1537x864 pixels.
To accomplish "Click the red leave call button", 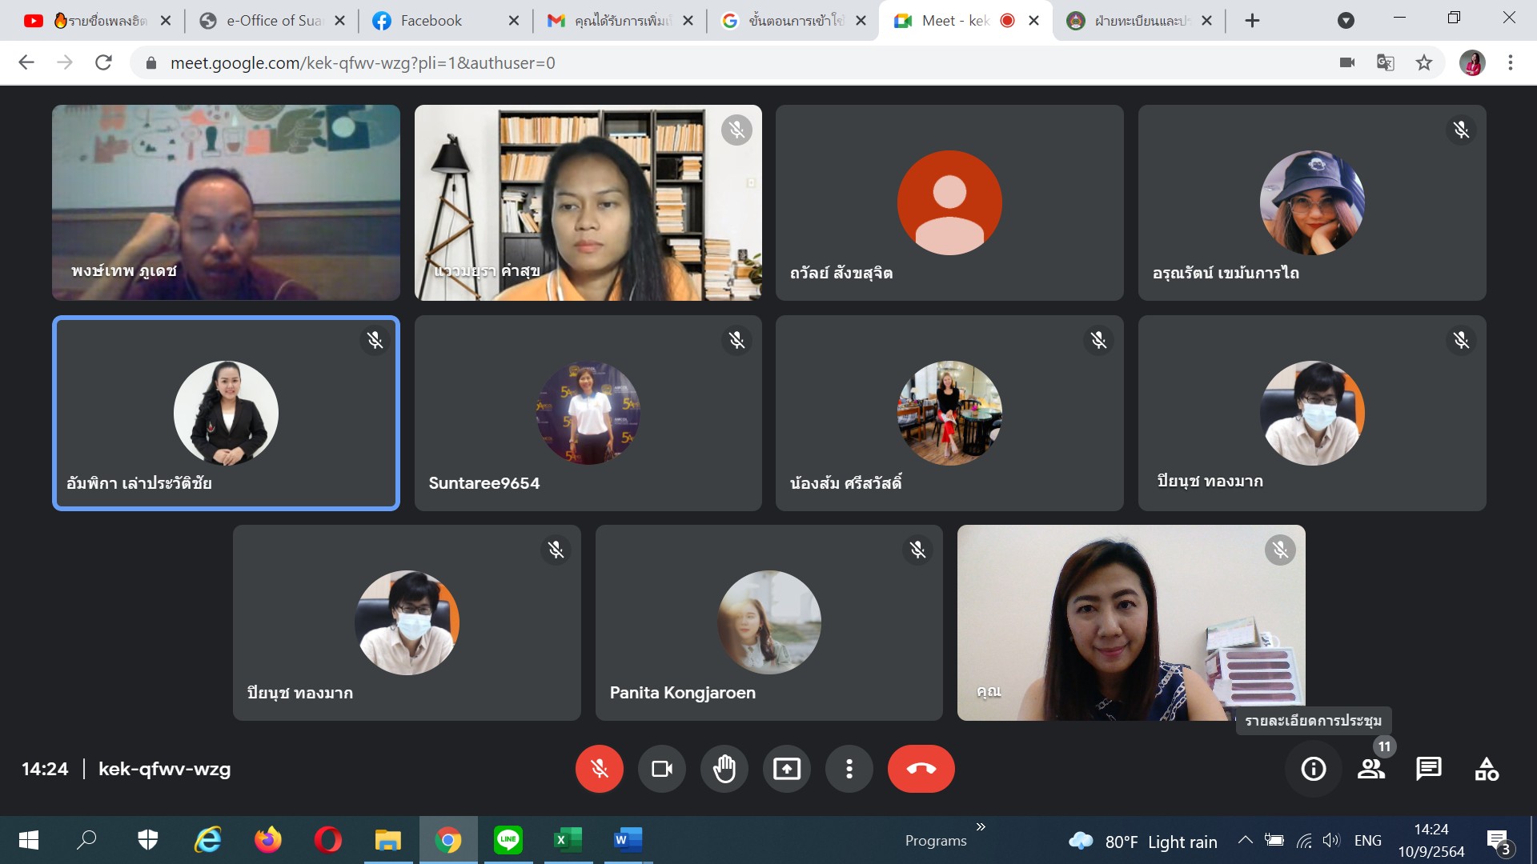I will [x=921, y=769].
